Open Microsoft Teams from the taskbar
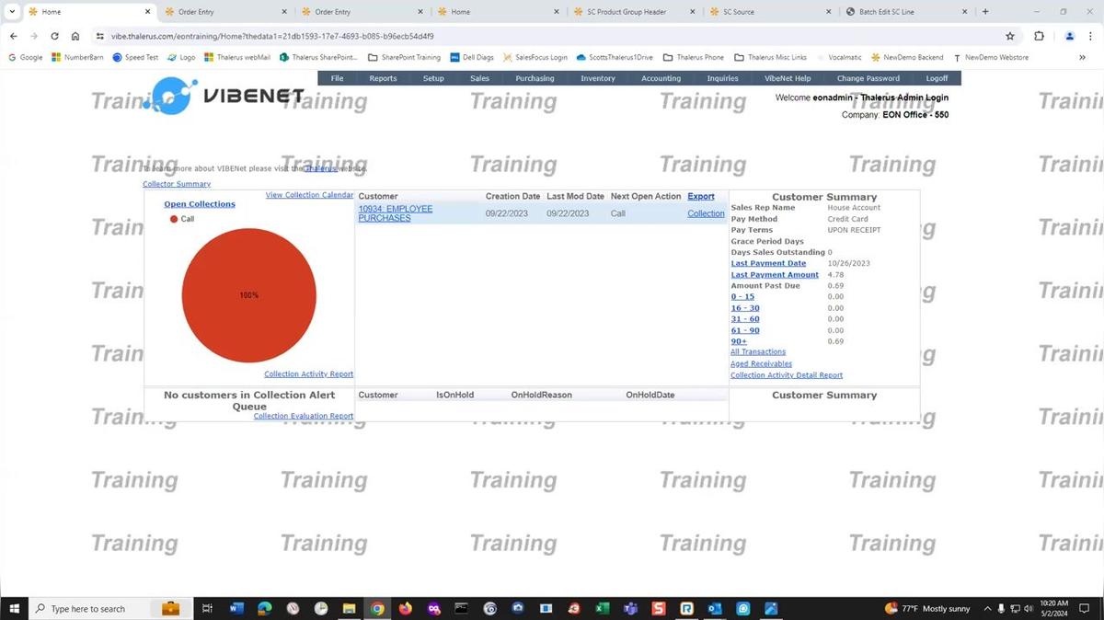The image size is (1104, 620). click(x=630, y=608)
